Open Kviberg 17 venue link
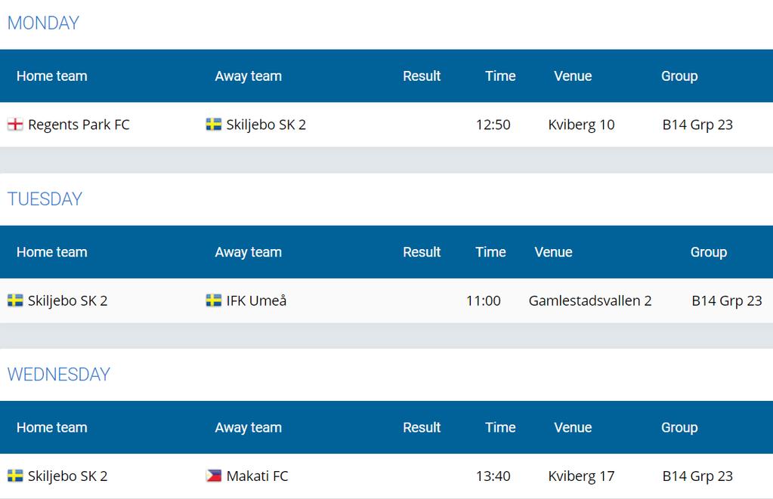 [581, 476]
